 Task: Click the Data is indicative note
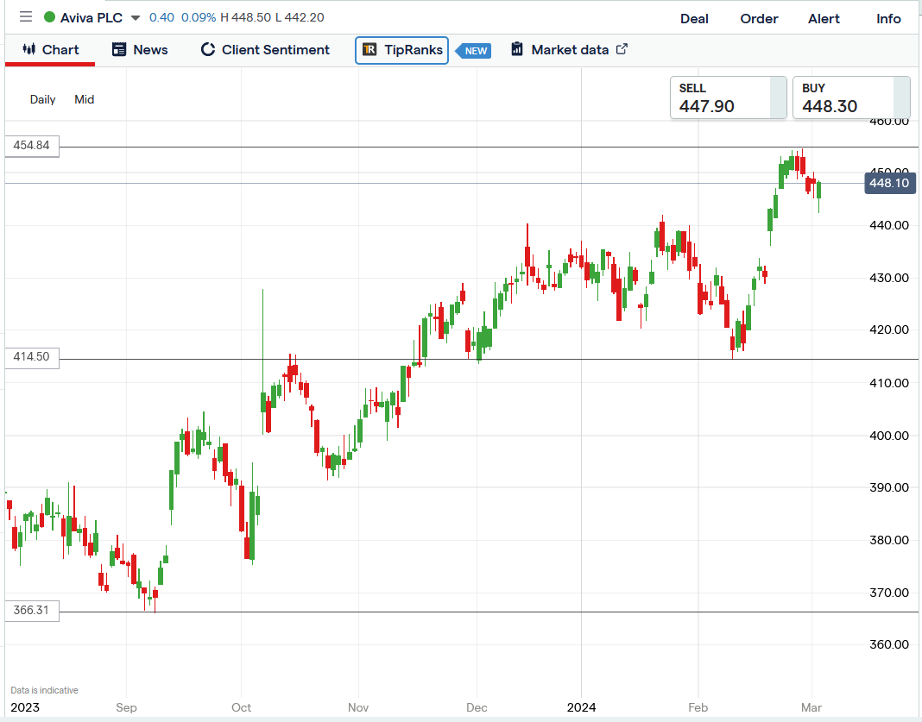pyautogui.click(x=44, y=690)
